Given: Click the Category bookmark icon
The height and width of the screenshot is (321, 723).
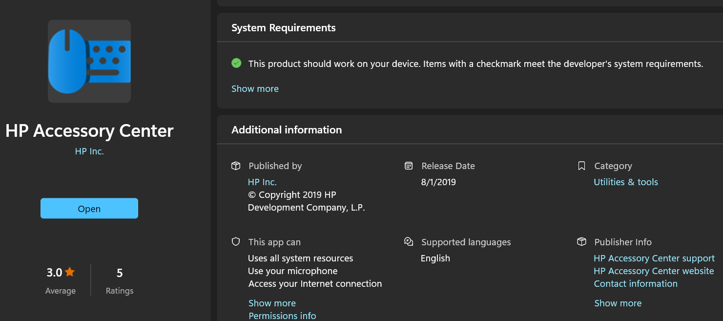Looking at the screenshot, I should point(581,166).
